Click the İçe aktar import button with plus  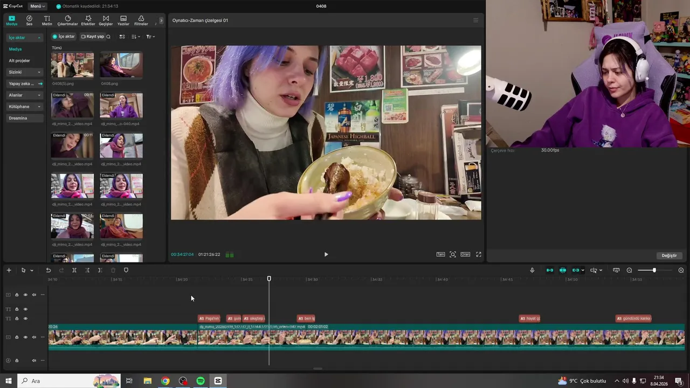[x=64, y=37]
